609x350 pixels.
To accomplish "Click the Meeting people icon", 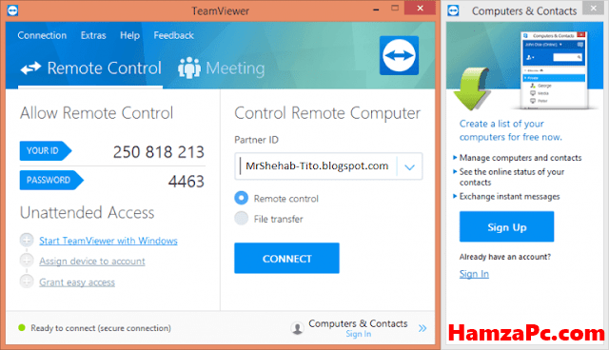I will 189,68.
